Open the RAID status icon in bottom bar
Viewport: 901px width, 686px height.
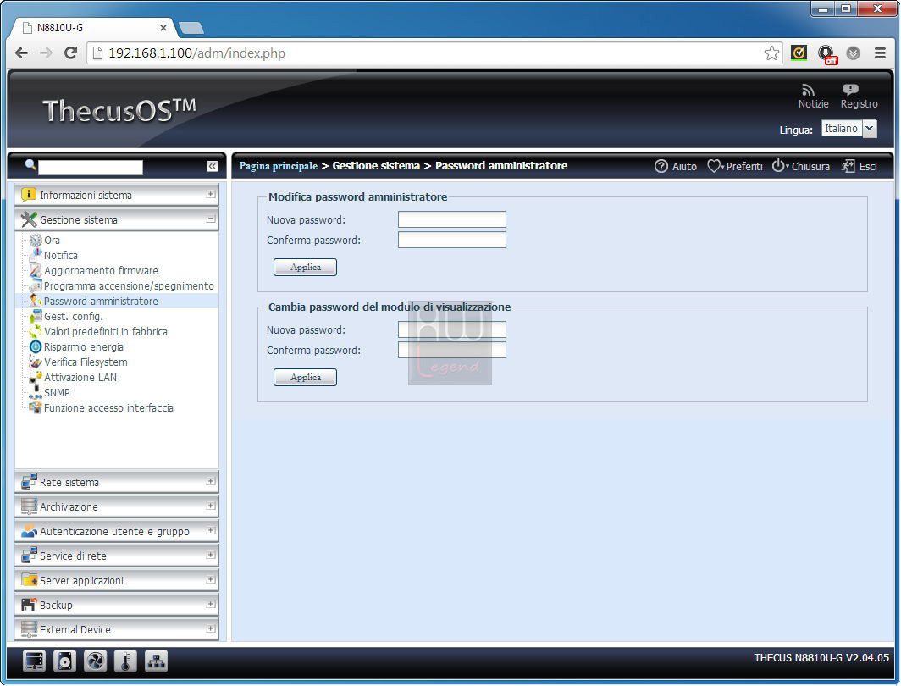pos(35,661)
